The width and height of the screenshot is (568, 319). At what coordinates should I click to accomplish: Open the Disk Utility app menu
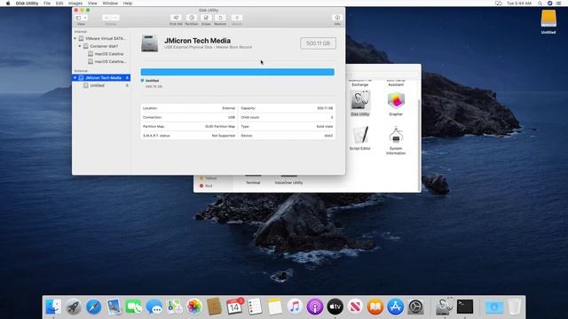click(27, 4)
